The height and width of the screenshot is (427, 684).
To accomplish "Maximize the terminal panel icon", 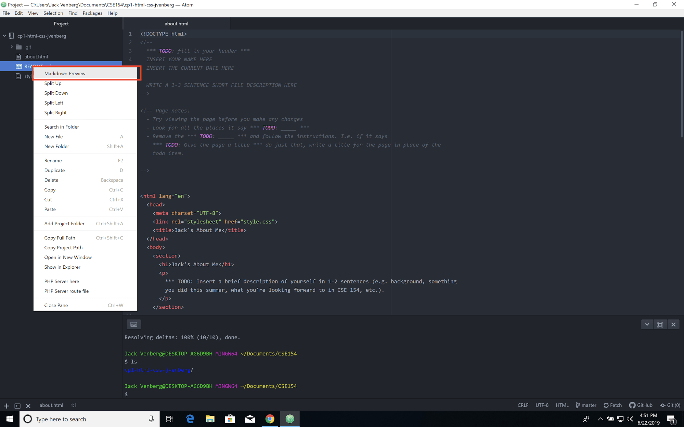I will (x=660, y=324).
